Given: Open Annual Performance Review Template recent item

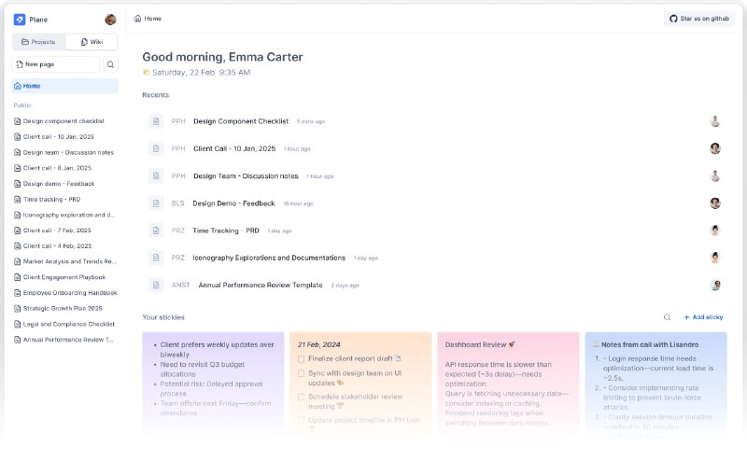Looking at the screenshot, I should click(x=260, y=285).
